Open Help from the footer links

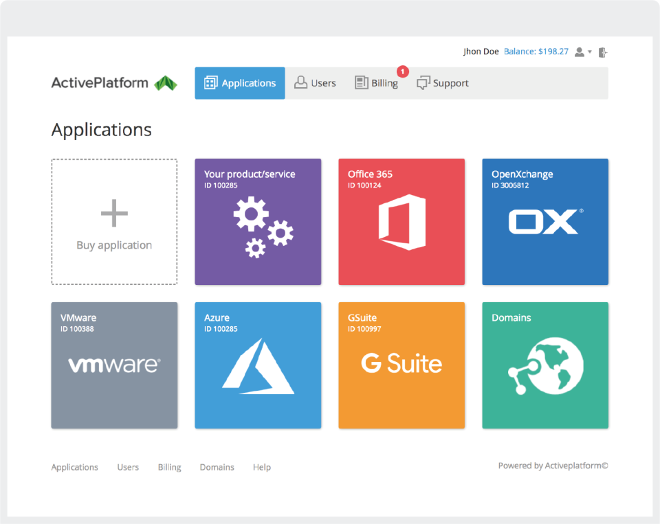point(262,467)
